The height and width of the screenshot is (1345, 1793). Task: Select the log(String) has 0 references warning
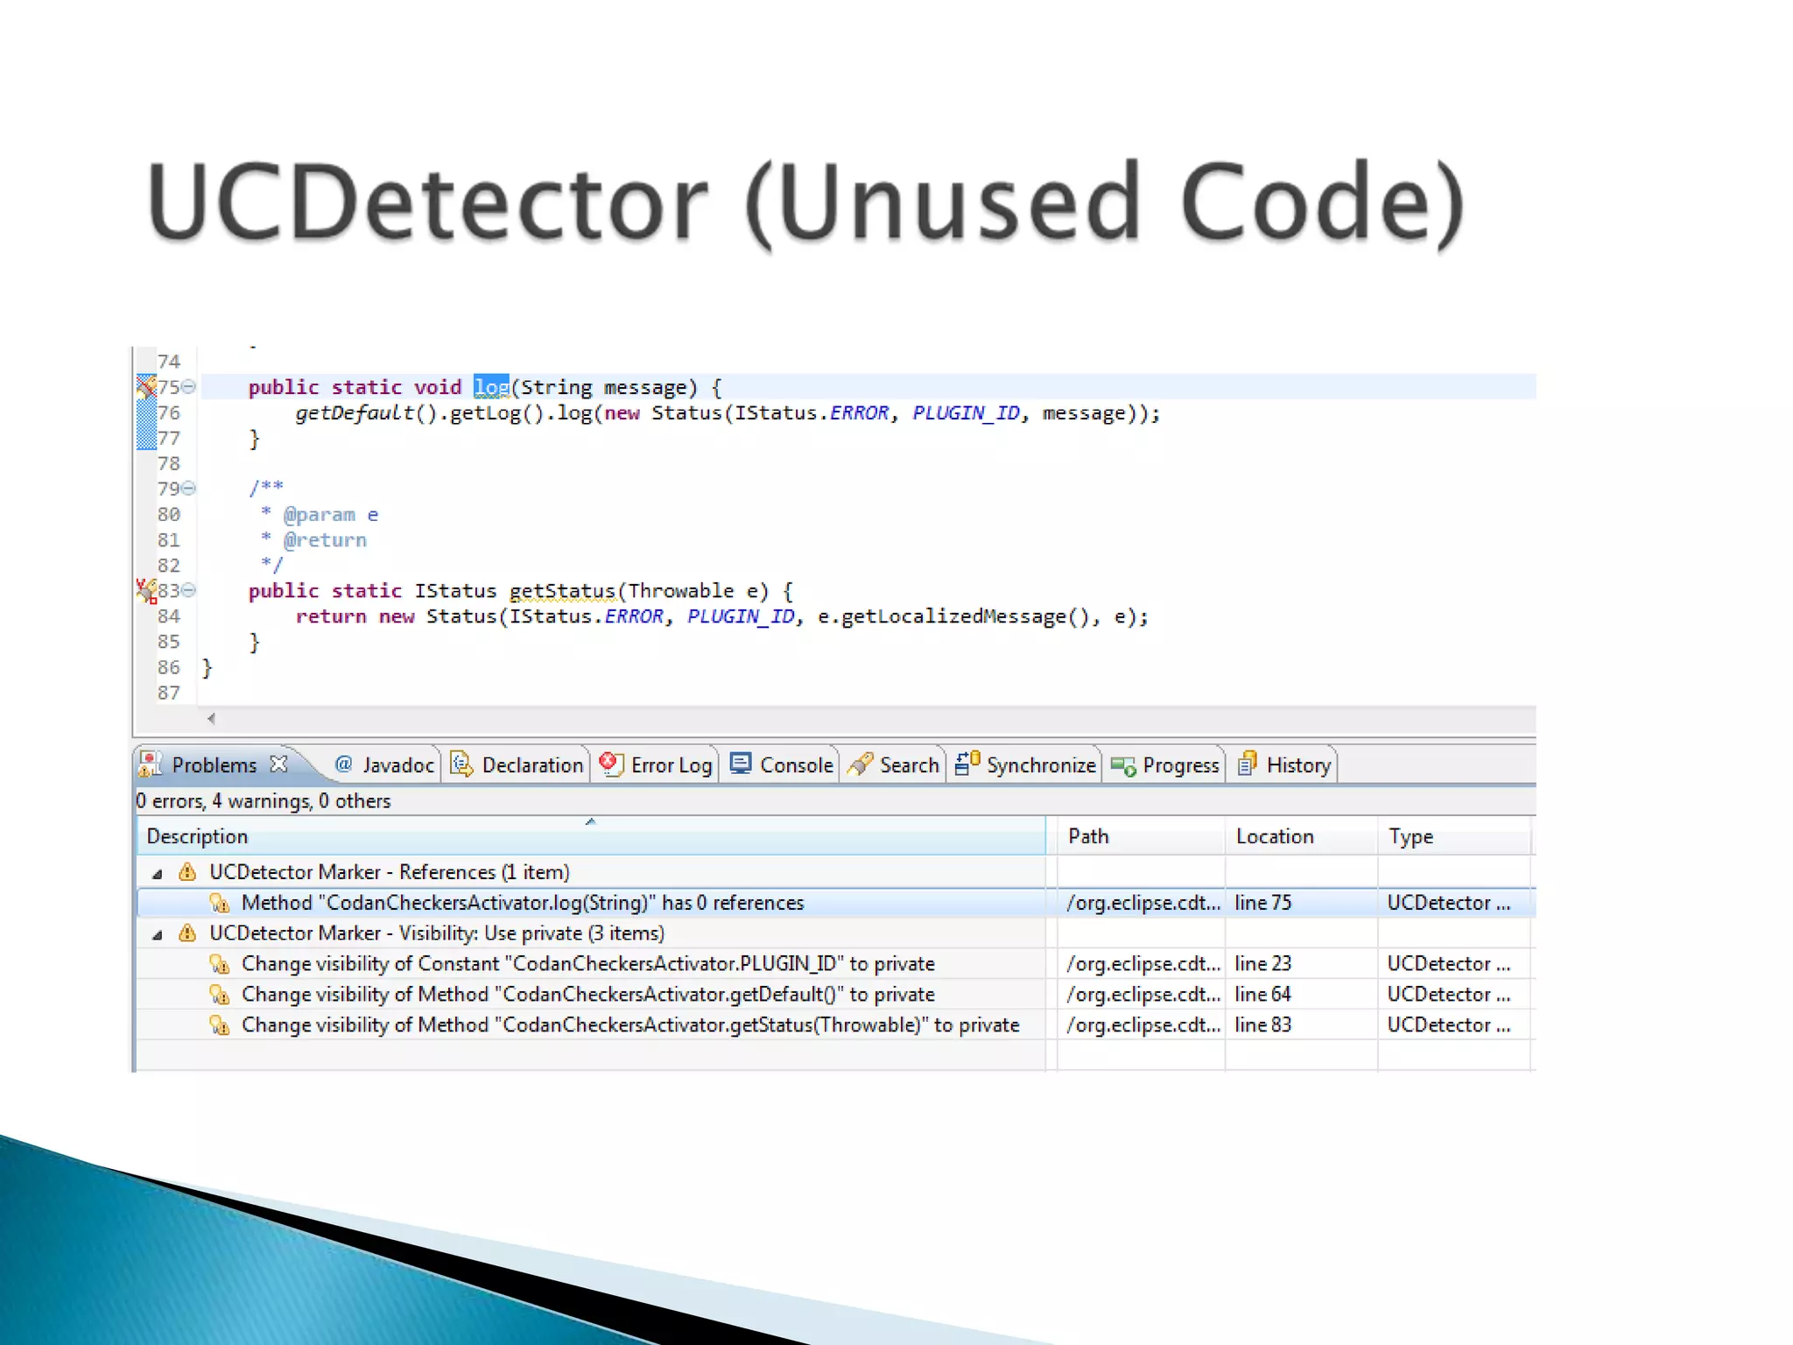[522, 903]
